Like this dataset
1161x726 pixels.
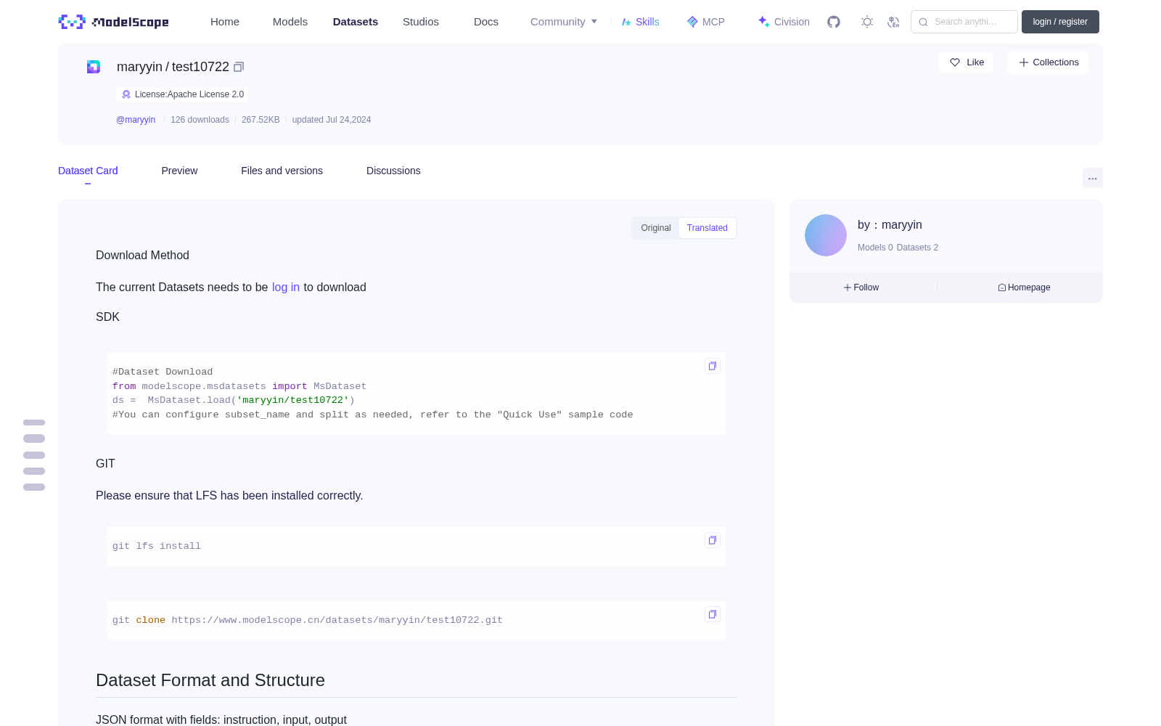[x=967, y=62]
